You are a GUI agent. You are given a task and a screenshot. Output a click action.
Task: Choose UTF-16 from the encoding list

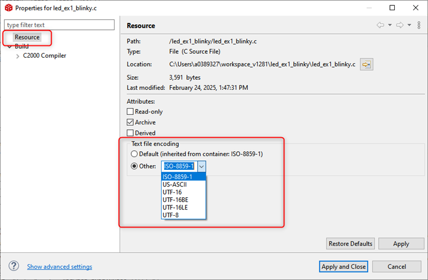[184, 192]
